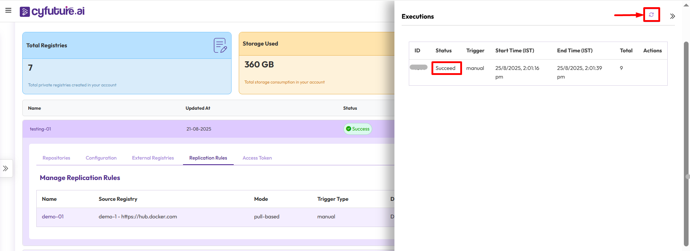Open the Configuration tab

pyautogui.click(x=101, y=158)
